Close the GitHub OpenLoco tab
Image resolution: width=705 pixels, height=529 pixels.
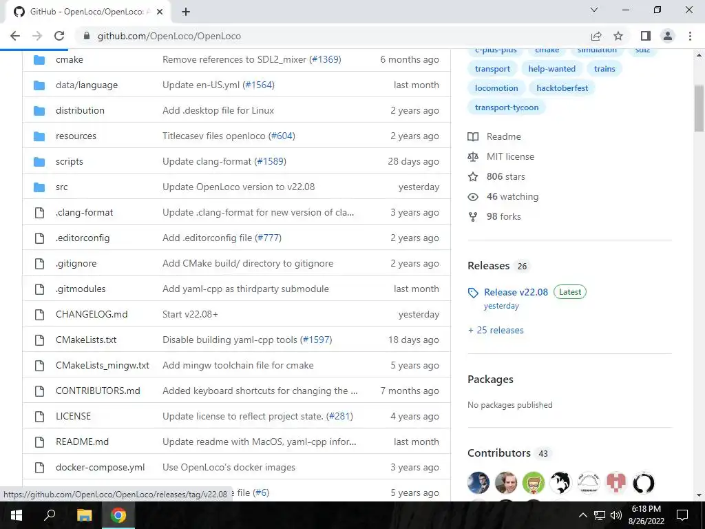(x=160, y=12)
